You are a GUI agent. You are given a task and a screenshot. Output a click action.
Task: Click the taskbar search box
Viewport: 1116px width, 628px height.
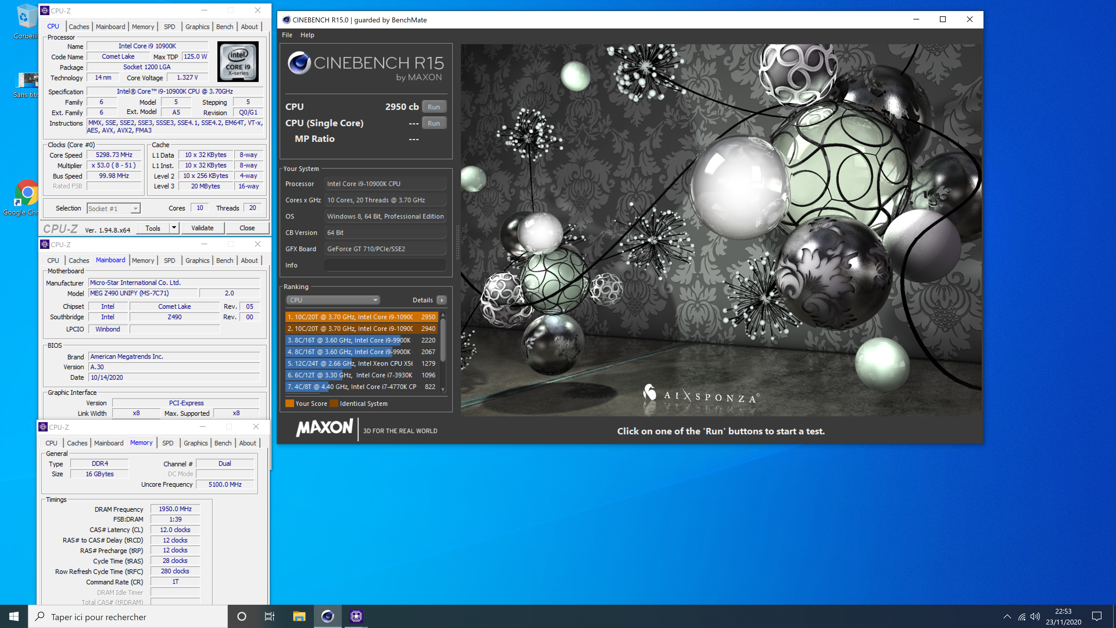coord(128,616)
